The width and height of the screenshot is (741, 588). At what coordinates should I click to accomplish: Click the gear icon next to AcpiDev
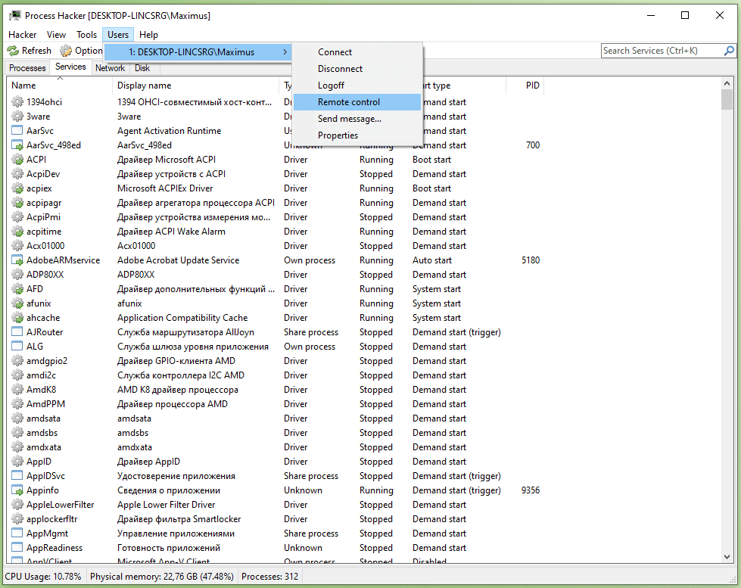pyautogui.click(x=17, y=174)
